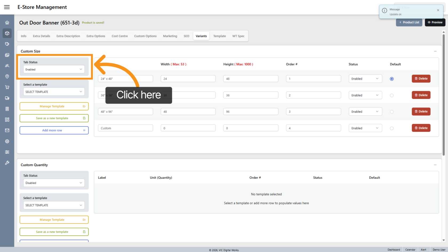Delete the 48" x 96" size row
The image size is (448, 252).
tap(421, 111)
